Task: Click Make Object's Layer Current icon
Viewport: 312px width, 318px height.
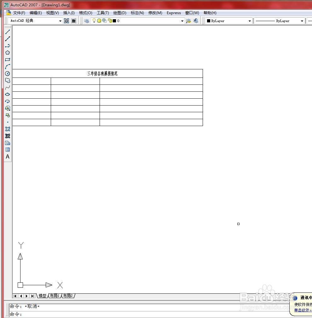Action: (188, 21)
